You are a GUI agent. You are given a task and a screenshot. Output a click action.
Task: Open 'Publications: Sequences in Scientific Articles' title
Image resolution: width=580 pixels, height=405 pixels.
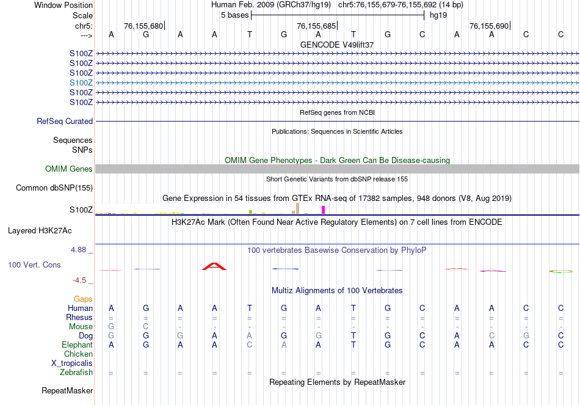click(x=337, y=131)
